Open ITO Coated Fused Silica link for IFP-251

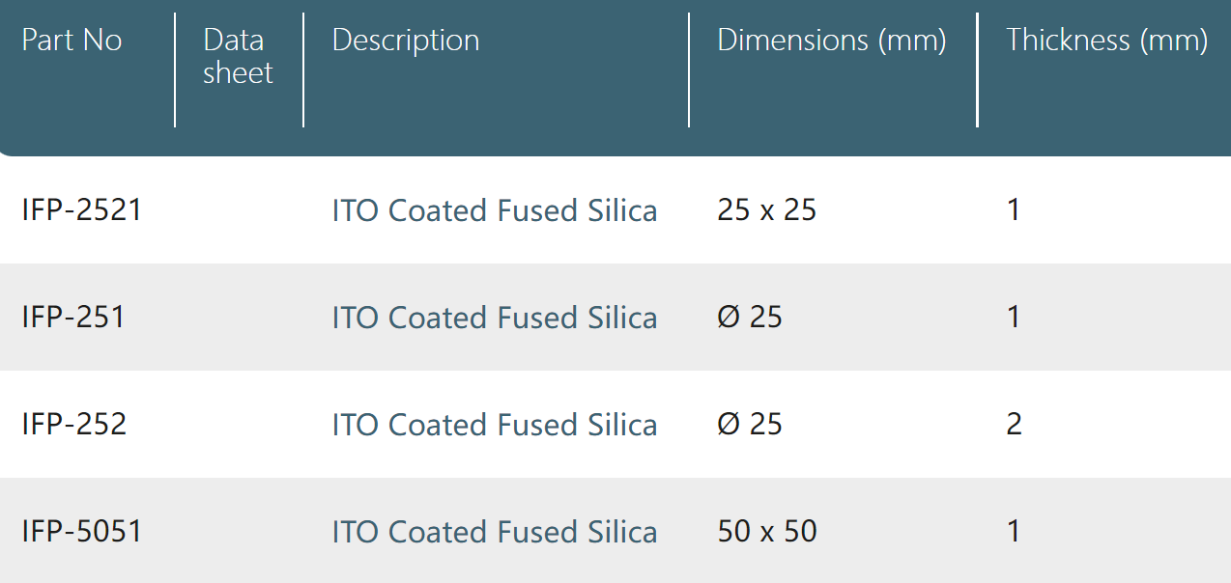[495, 318]
